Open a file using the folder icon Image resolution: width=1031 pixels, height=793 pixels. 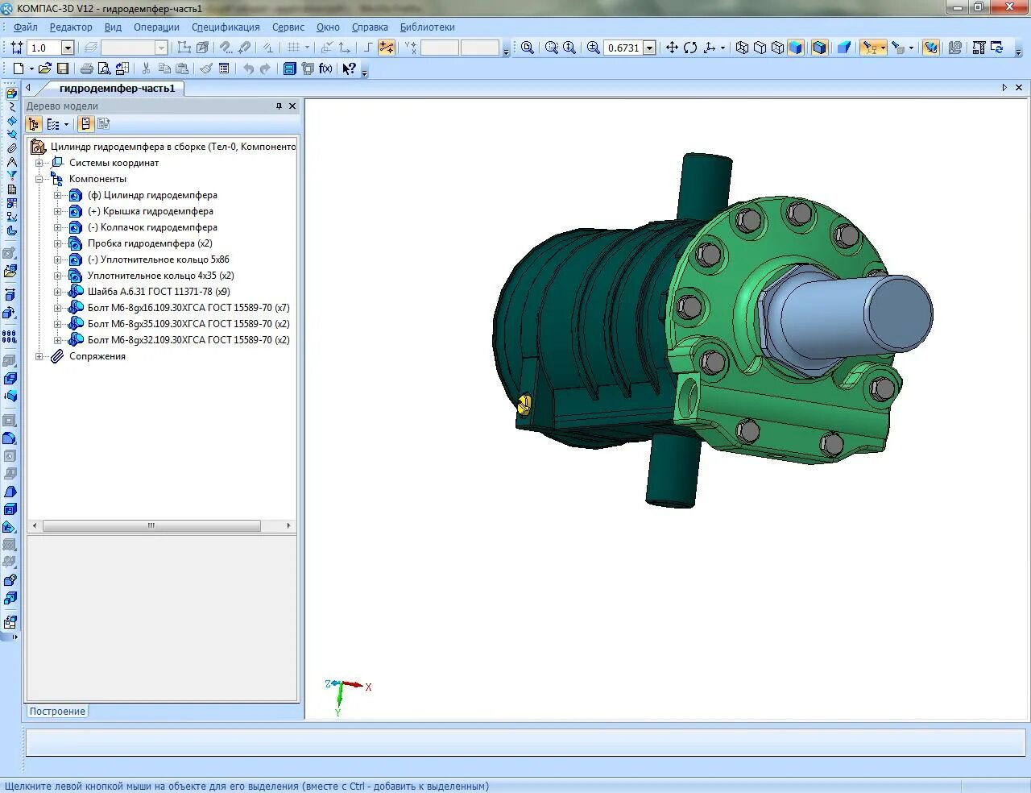pyautogui.click(x=45, y=69)
